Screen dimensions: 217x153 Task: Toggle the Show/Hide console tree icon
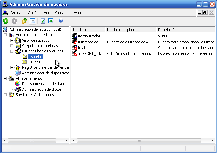click(33, 21)
